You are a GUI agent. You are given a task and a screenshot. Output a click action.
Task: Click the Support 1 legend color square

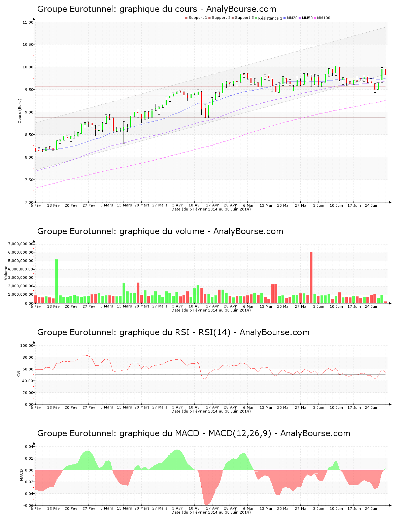point(186,18)
